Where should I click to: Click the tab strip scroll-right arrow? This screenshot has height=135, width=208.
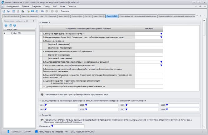pos(204,16)
